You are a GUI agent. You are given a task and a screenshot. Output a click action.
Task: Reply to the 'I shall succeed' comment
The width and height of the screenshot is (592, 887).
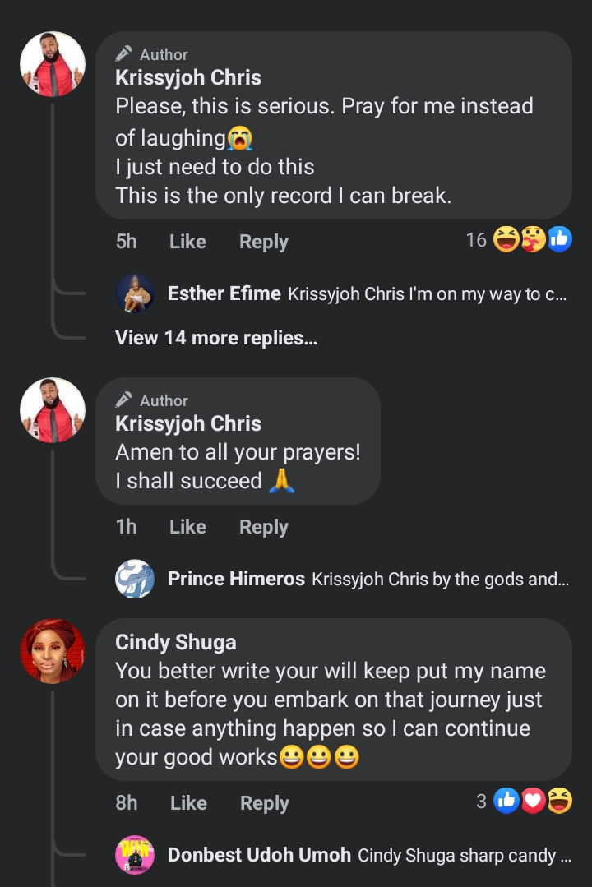click(x=264, y=527)
